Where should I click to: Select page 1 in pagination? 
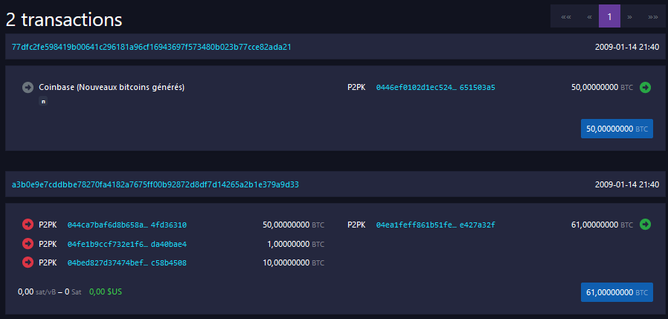pyautogui.click(x=610, y=16)
